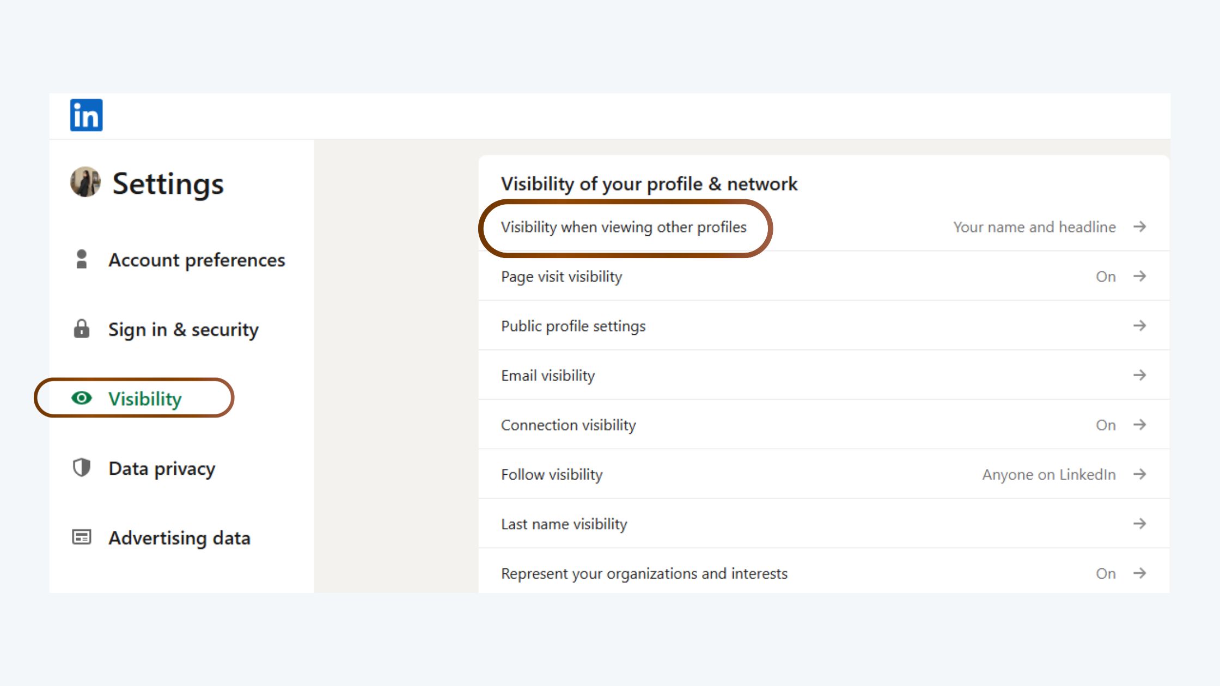Click the newspaper icon for Advertising data
This screenshot has width=1220, height=686.
tap(82, 537)
